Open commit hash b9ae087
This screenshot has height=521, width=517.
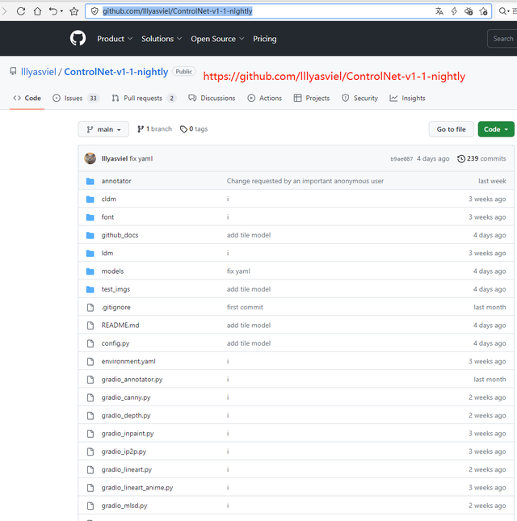pyautogui.click(x=401, y=159)
